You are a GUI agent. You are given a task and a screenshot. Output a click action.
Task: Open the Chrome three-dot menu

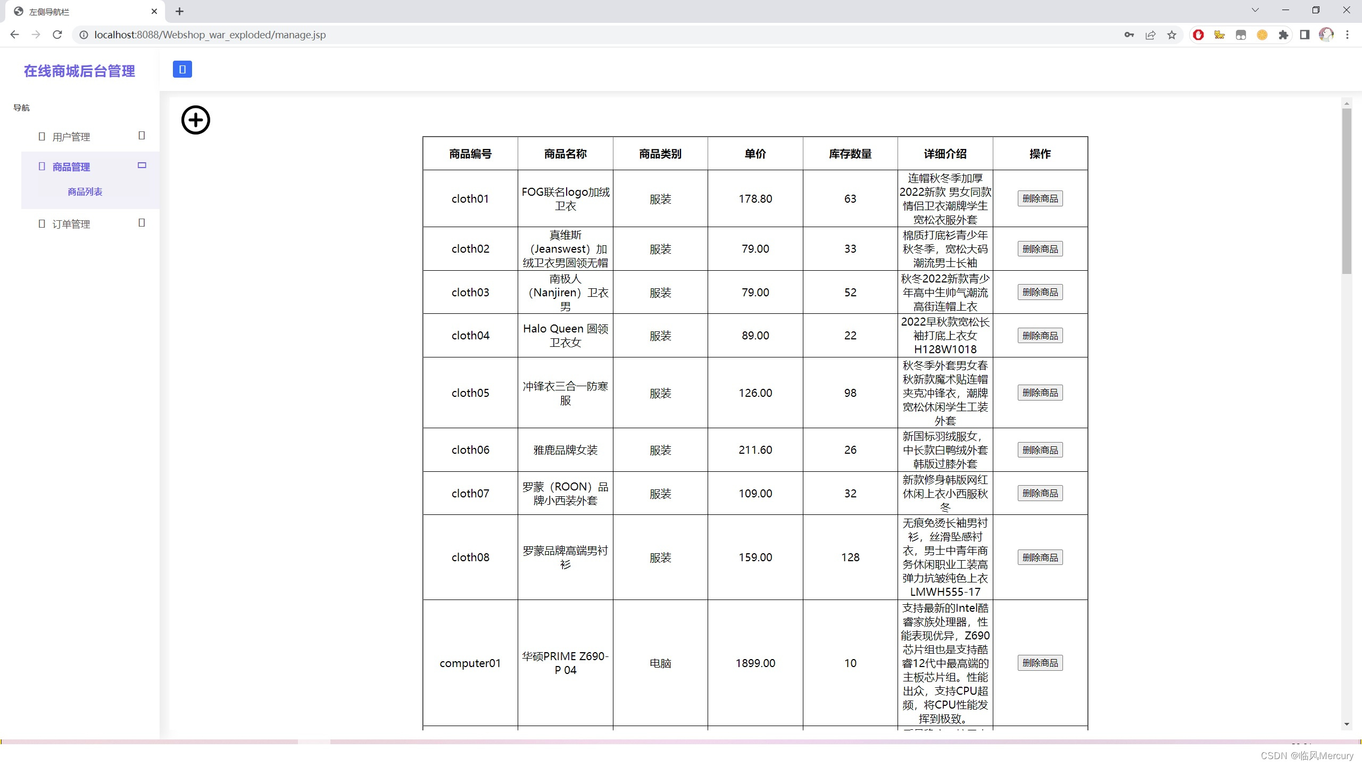1347,35
